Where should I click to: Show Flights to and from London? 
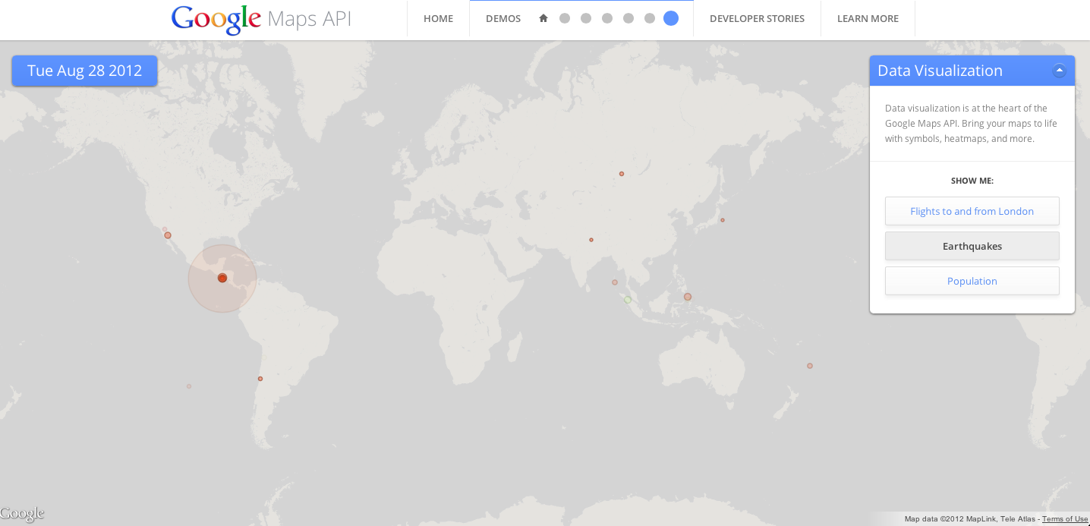tap(972, 211)
